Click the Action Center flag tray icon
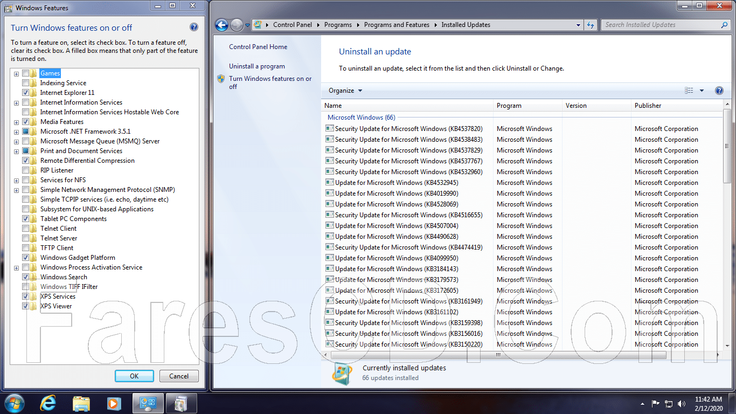 [656, 403]
